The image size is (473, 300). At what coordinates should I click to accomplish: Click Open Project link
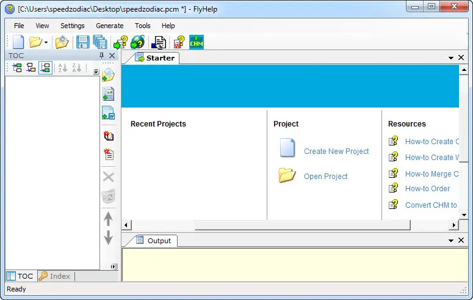click(326, 177)
